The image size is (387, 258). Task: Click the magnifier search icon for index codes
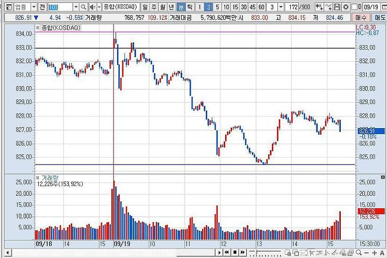(84, 7)
